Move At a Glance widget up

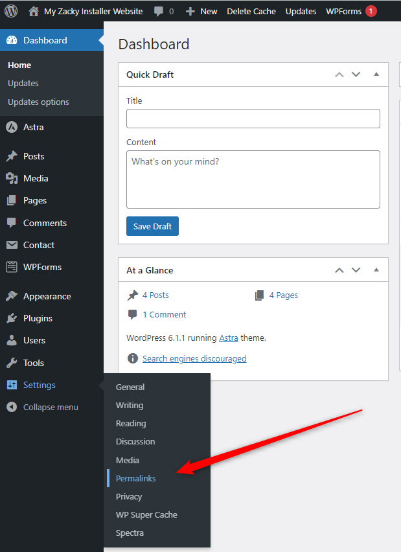pos(339,270)
